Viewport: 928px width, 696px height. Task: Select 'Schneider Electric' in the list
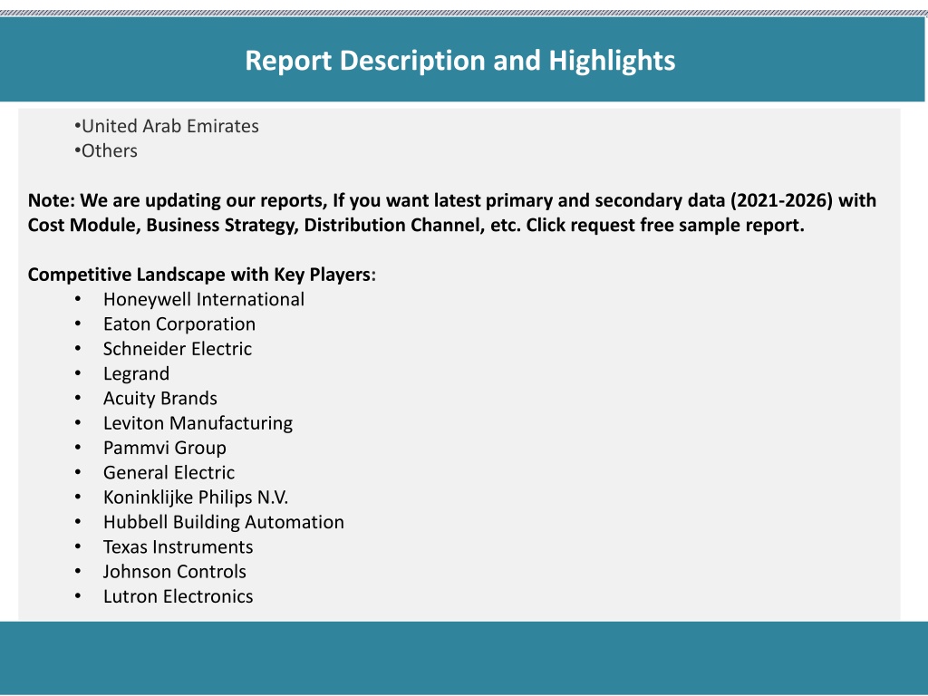click(x=178, y=349)
